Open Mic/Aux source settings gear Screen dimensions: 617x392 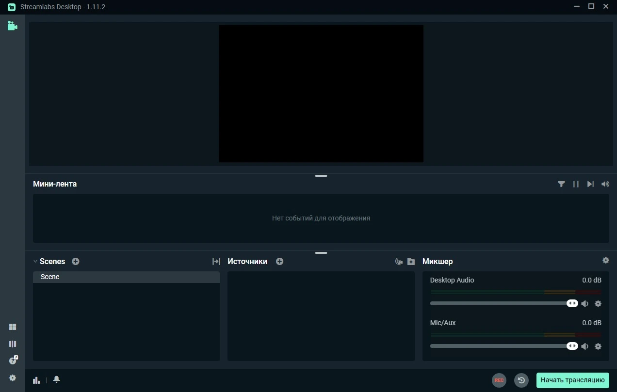[x=598, y=346]
